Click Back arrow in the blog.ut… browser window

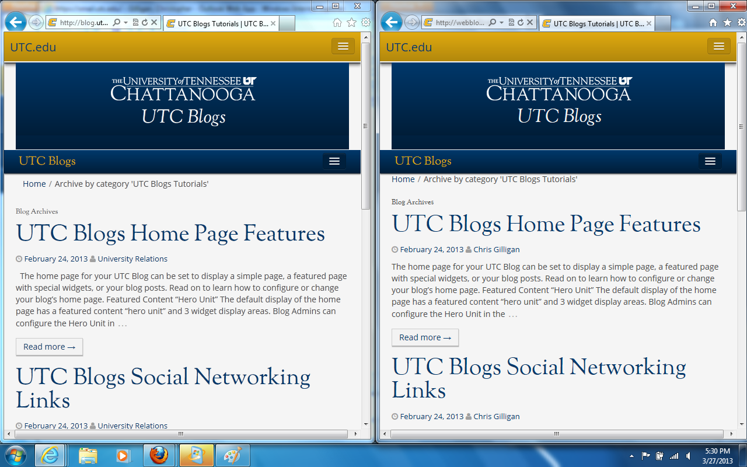(x=16, y=23)
